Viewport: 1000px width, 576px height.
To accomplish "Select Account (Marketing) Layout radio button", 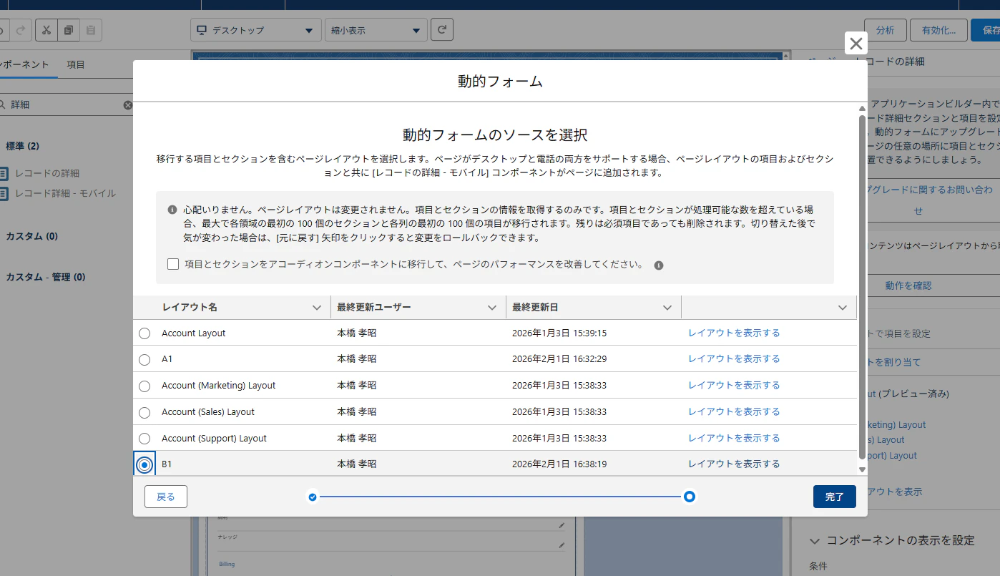I will pos(144,386).
